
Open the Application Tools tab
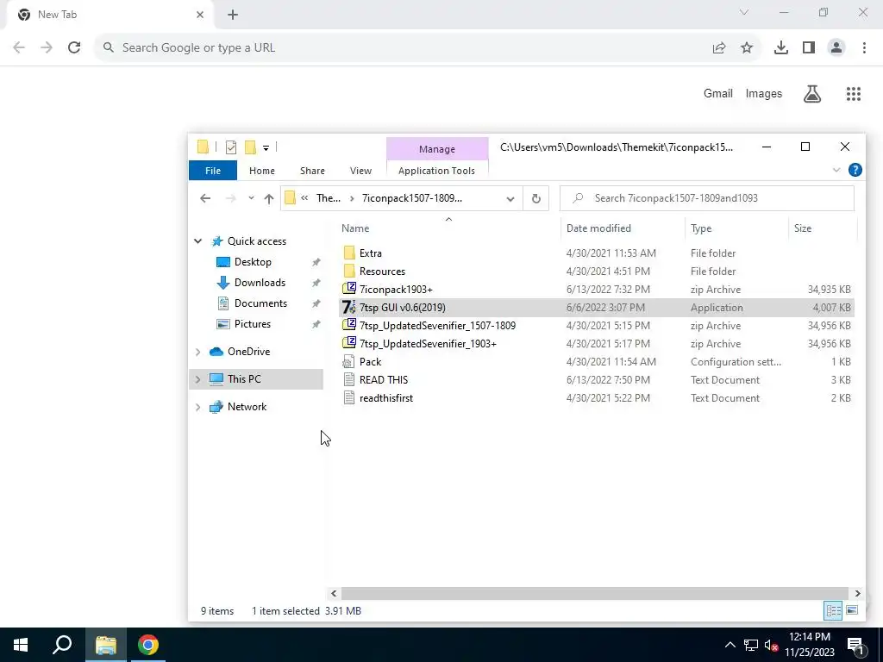pyautogui.click(x=436, y=171)
